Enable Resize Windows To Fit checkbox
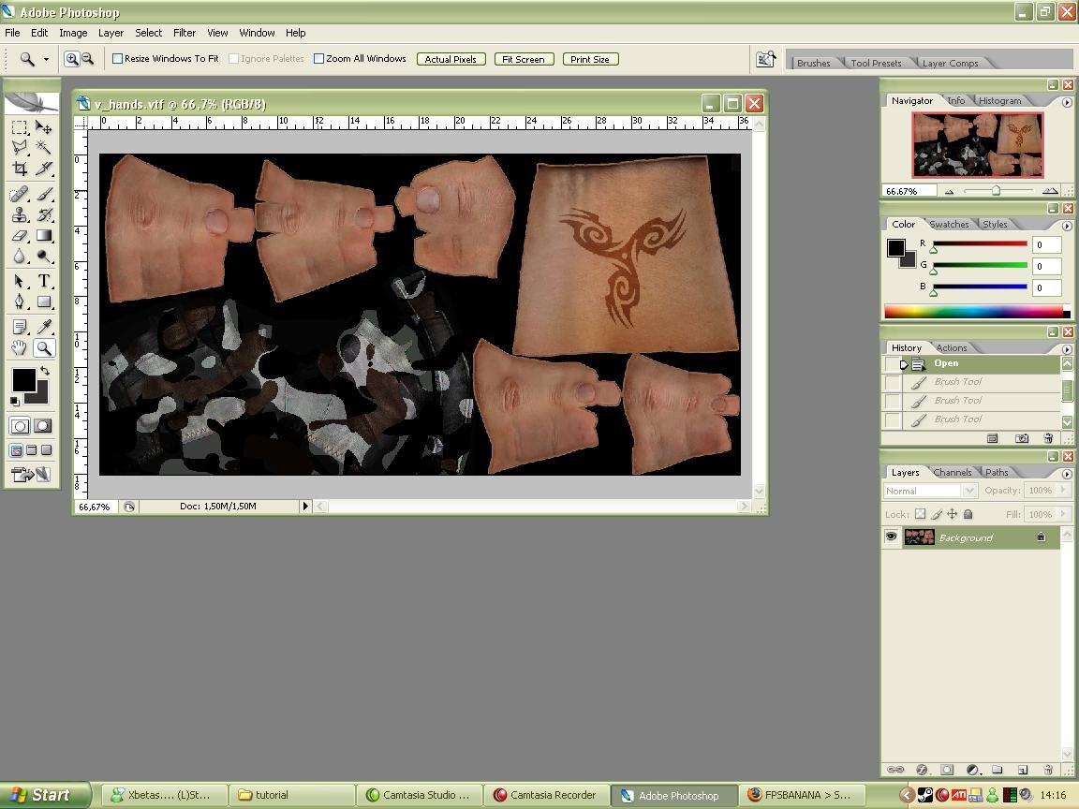This screenshot has height=809, width=1079. [x=118, y=59]
